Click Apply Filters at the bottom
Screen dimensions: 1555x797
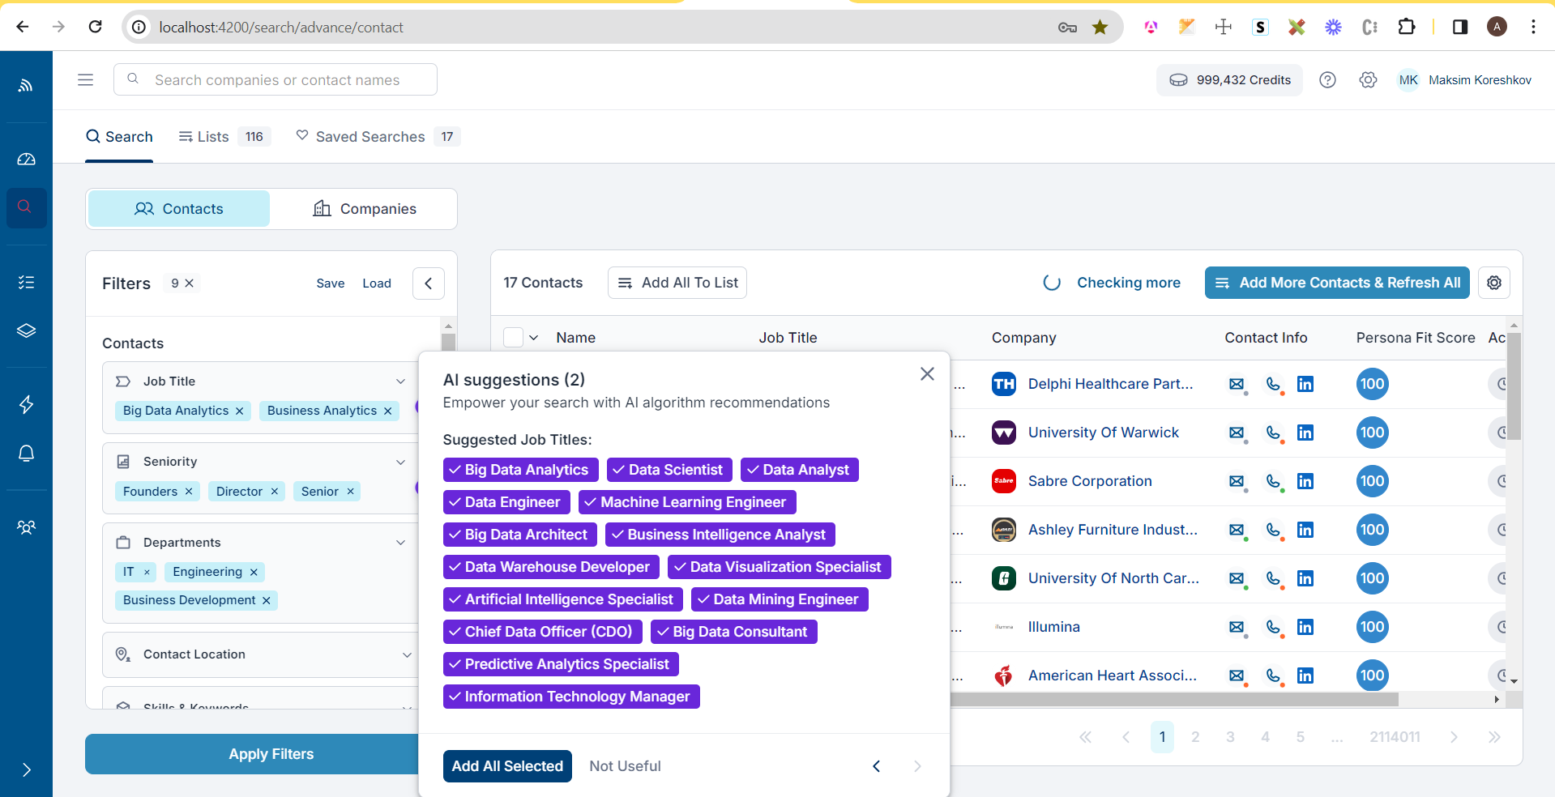point(271,754)
